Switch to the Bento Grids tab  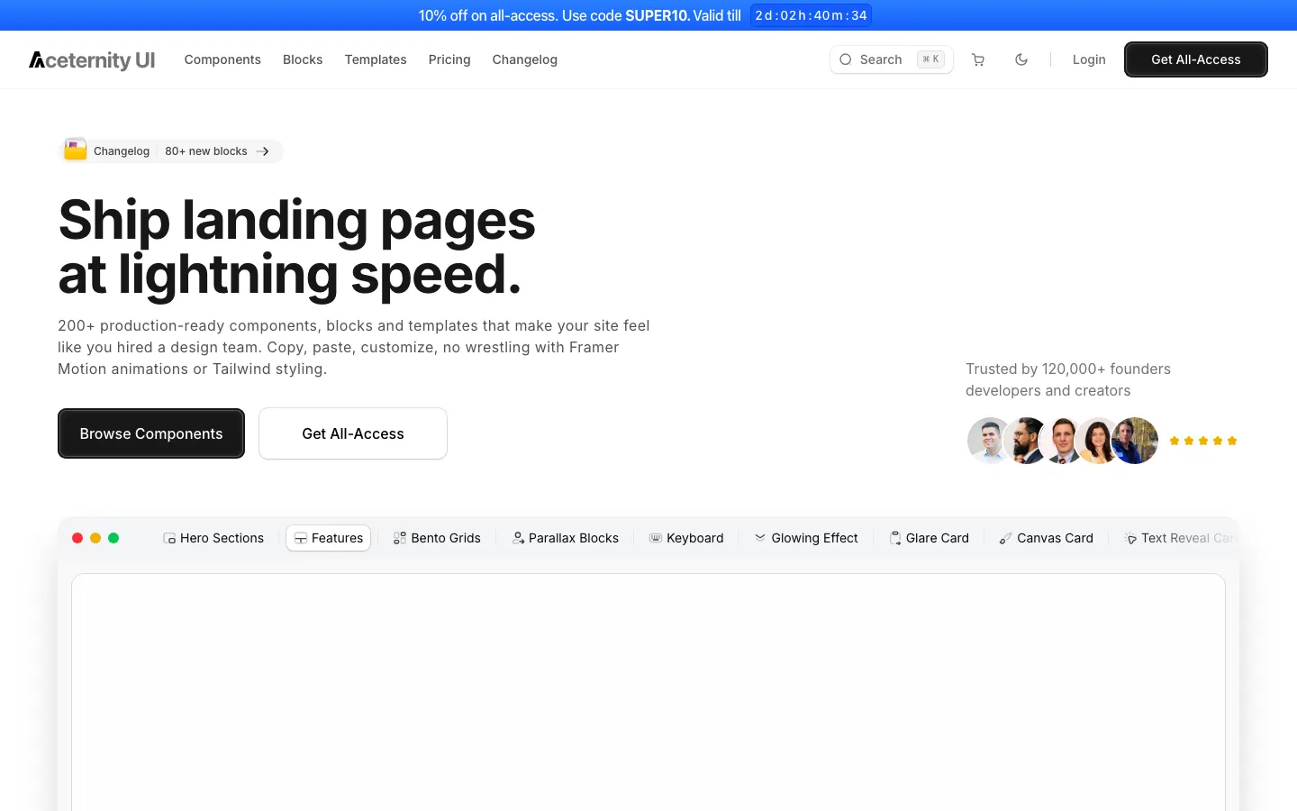pos(437,538)
